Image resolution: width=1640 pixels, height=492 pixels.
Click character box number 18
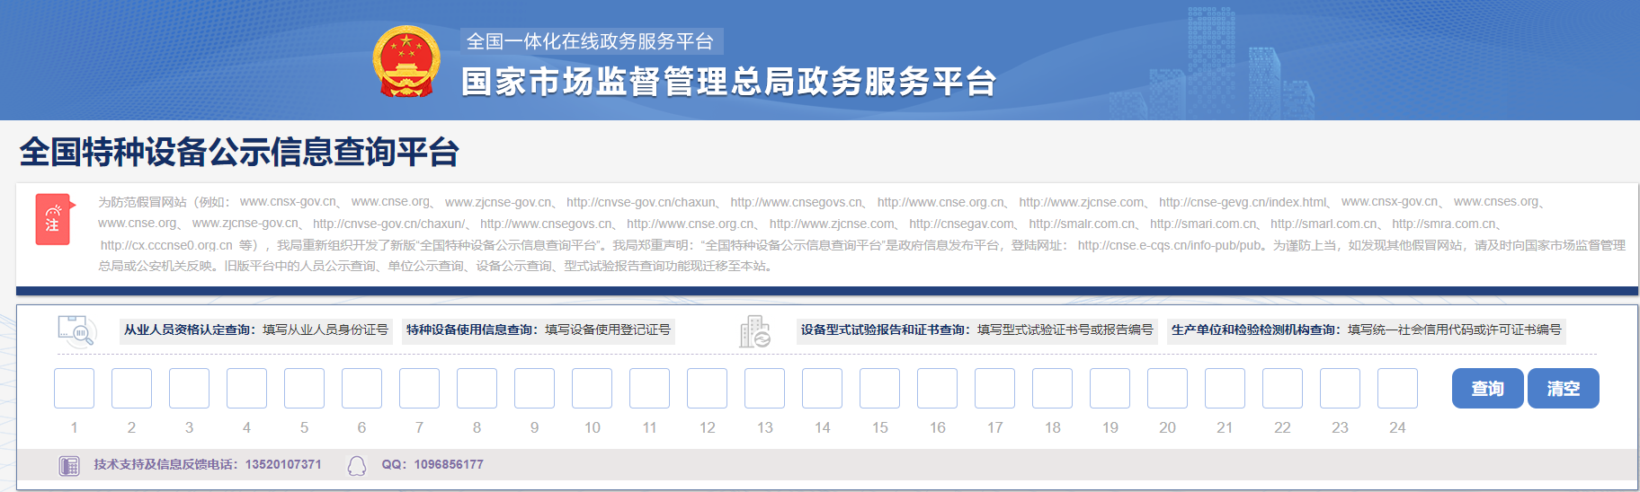1052,389
